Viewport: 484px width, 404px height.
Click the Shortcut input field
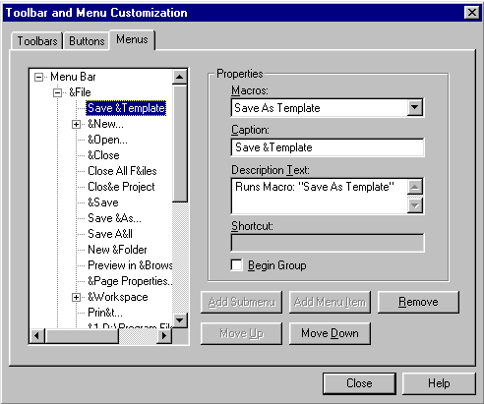click(x=328, y=243)
